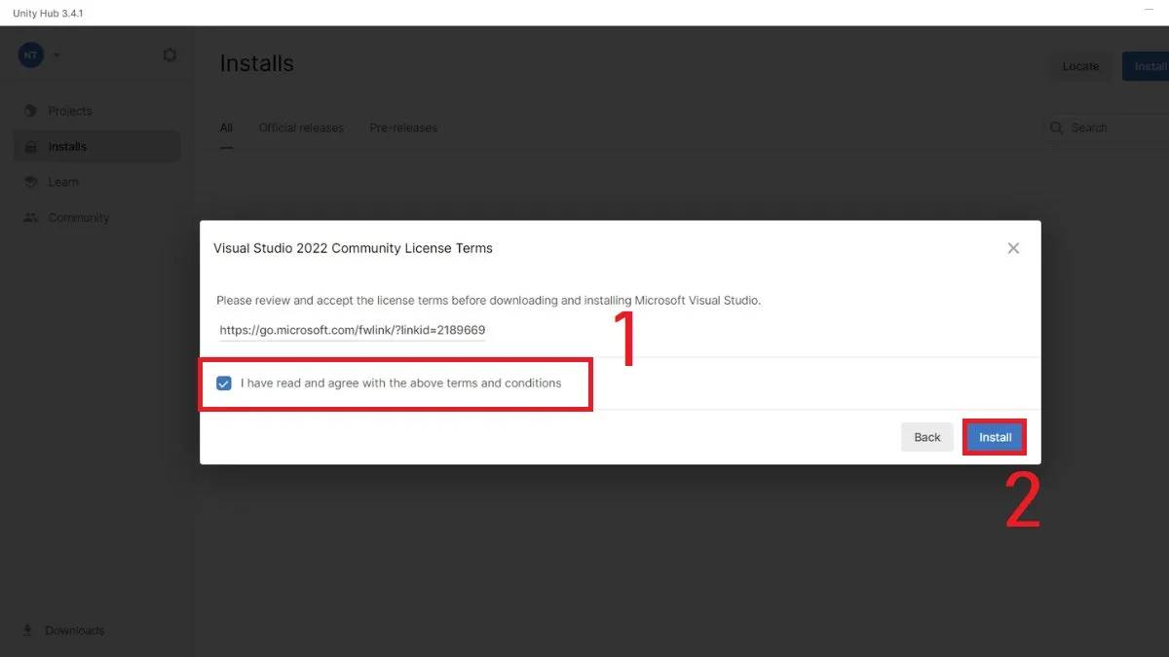The height and width of the screenshot is (657, 1169).
Task: Switch to the All tab
Action: click(x=226, y=128)
